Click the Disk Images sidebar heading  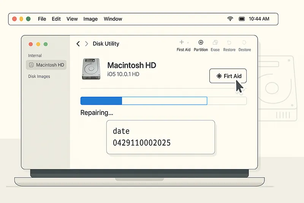39,76
